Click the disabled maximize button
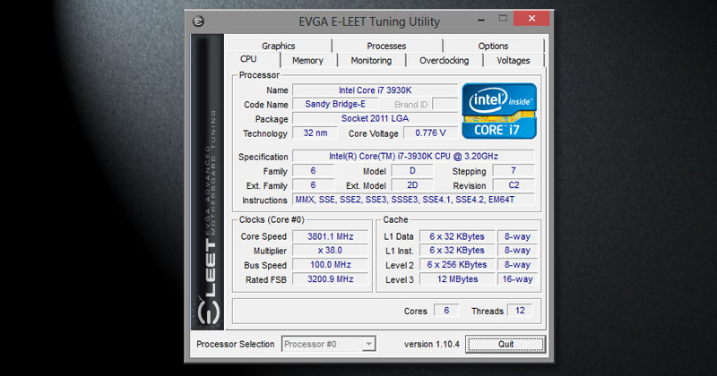 pyautogui.click(x=503, y=18)
